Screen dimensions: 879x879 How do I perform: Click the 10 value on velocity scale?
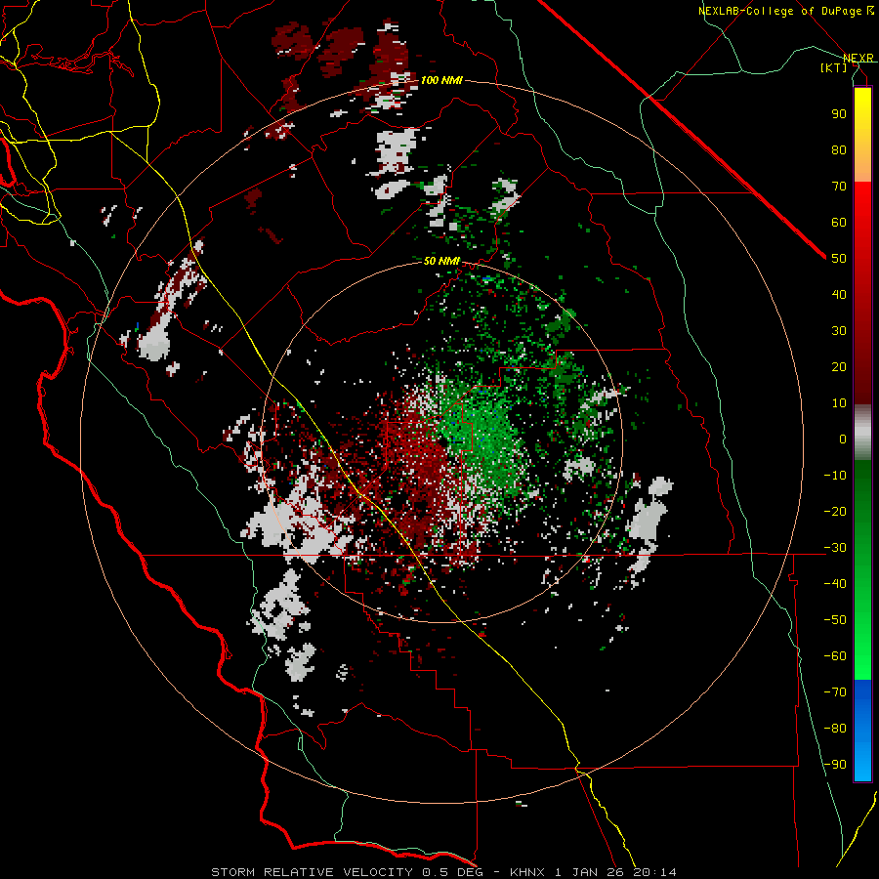[x=839, y=403]
